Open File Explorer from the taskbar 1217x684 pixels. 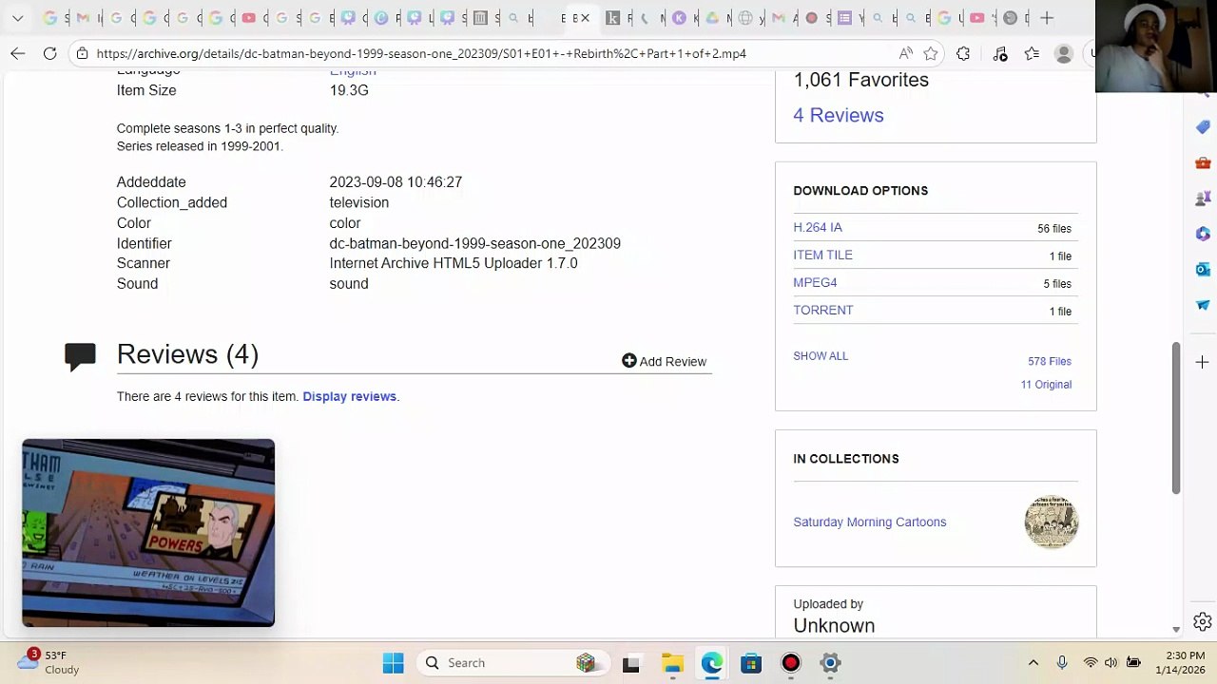672,663
